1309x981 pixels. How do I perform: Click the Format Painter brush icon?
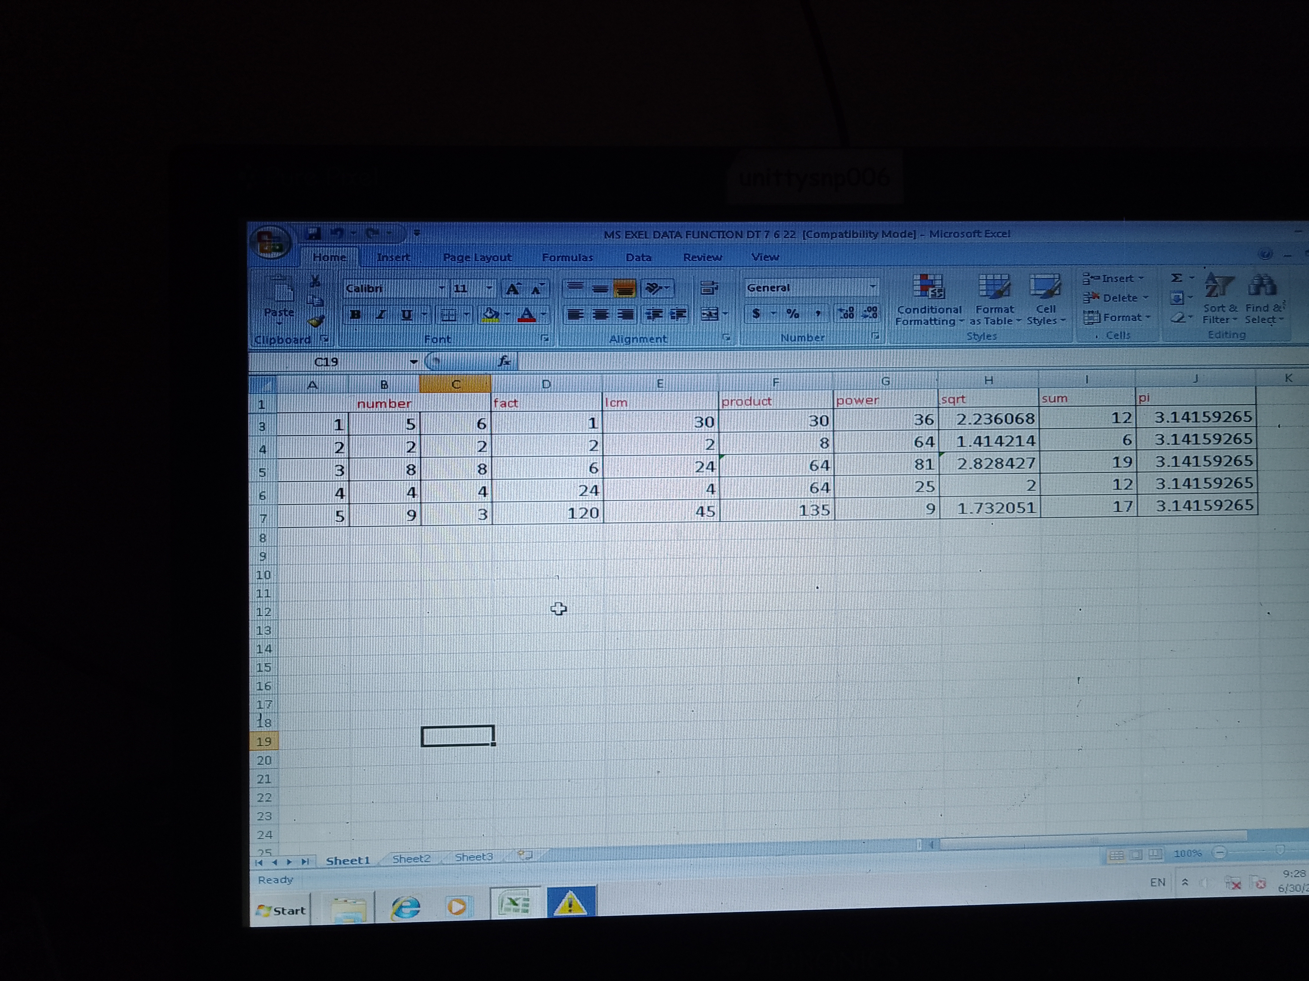click(x=316, y=322)
